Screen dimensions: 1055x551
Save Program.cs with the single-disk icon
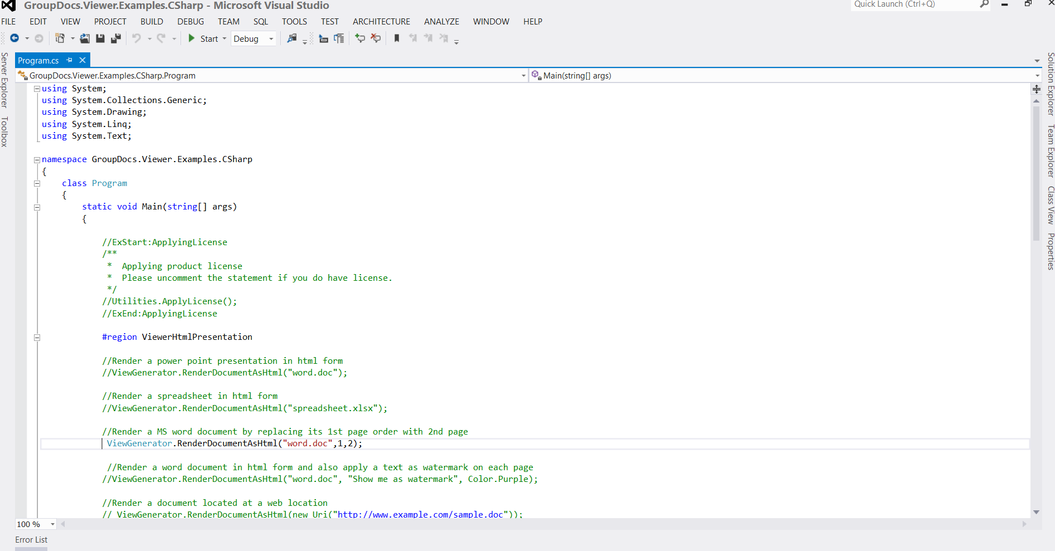tap(100, 38)
